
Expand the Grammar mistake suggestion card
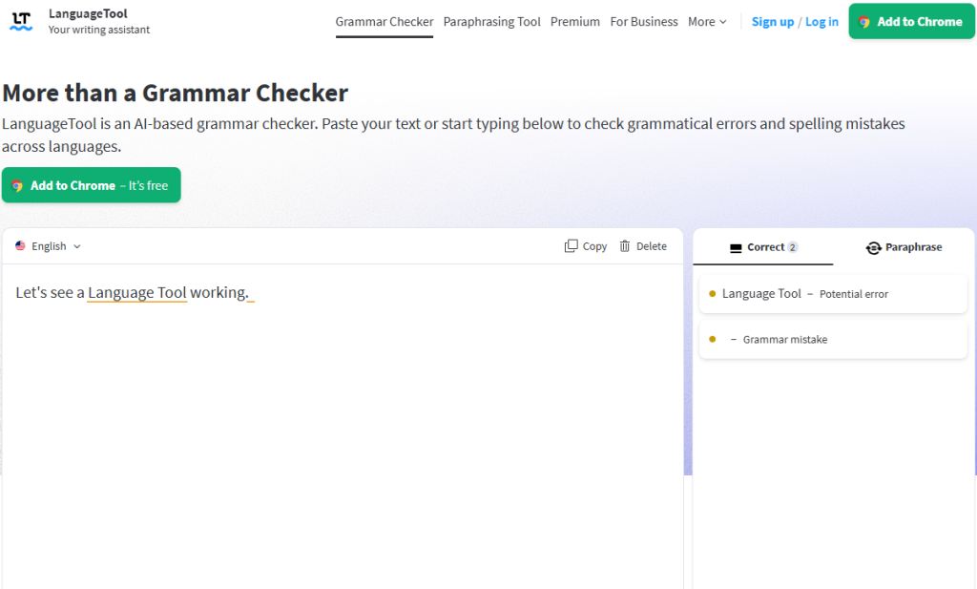pyautogui.click(x=833, y=340)
